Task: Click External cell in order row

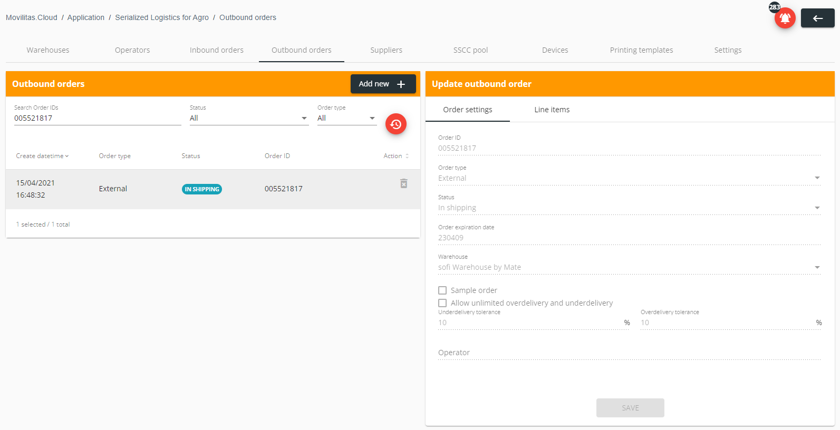Action: [113, 189]
